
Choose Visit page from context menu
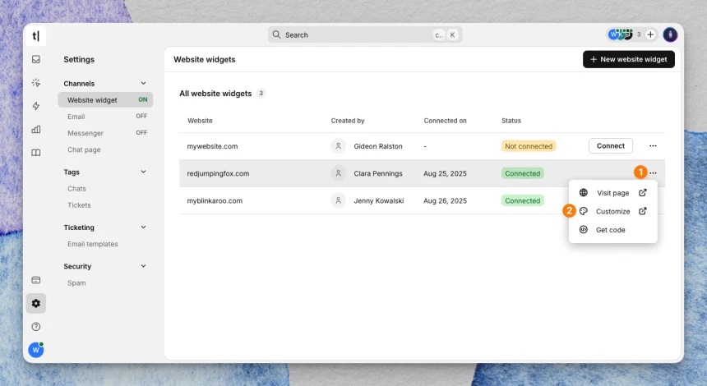(x=612, y=193)
